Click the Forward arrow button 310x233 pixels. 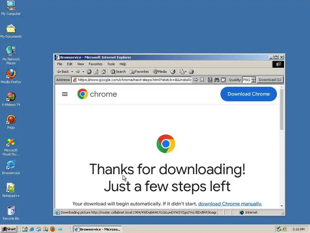tap(78, 72)
